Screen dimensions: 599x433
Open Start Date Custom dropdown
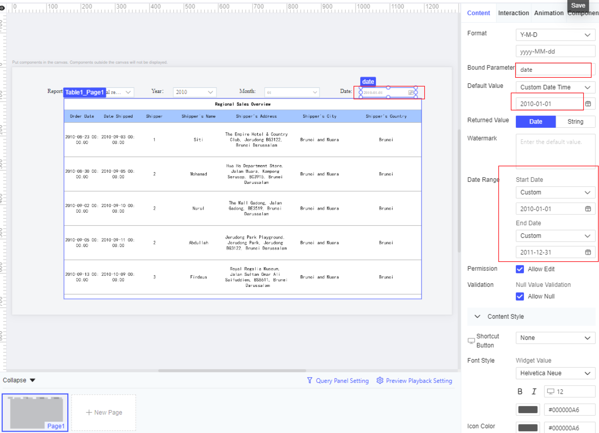(x=555, y=192)
